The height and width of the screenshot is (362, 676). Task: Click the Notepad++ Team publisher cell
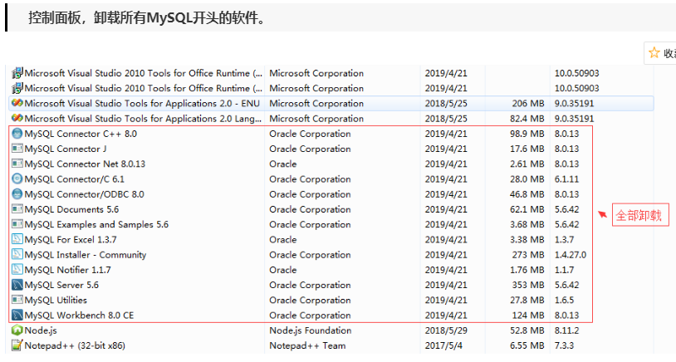(307, 345)
